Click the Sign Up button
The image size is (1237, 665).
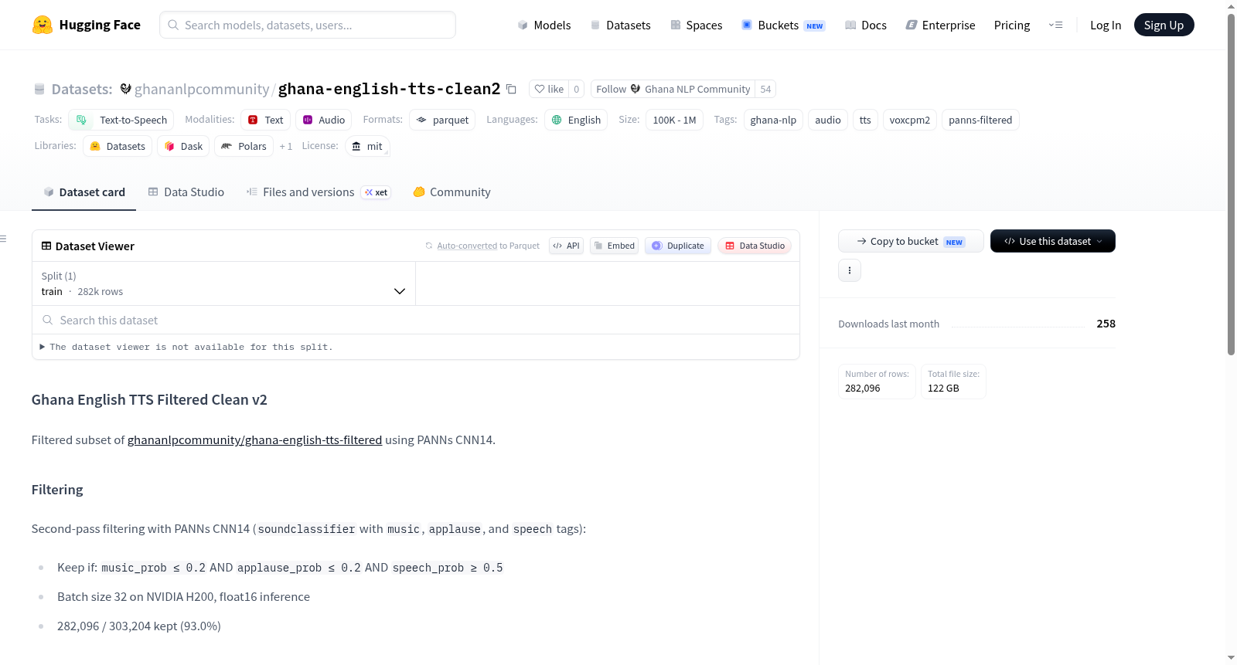[1164, 25]
